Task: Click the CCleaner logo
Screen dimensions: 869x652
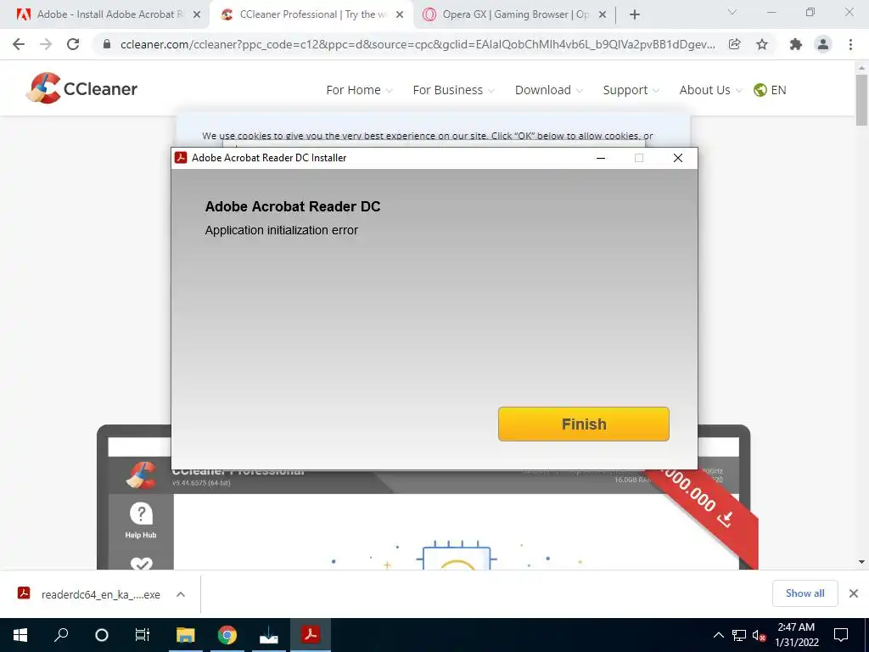Action: tap(82, 88)
